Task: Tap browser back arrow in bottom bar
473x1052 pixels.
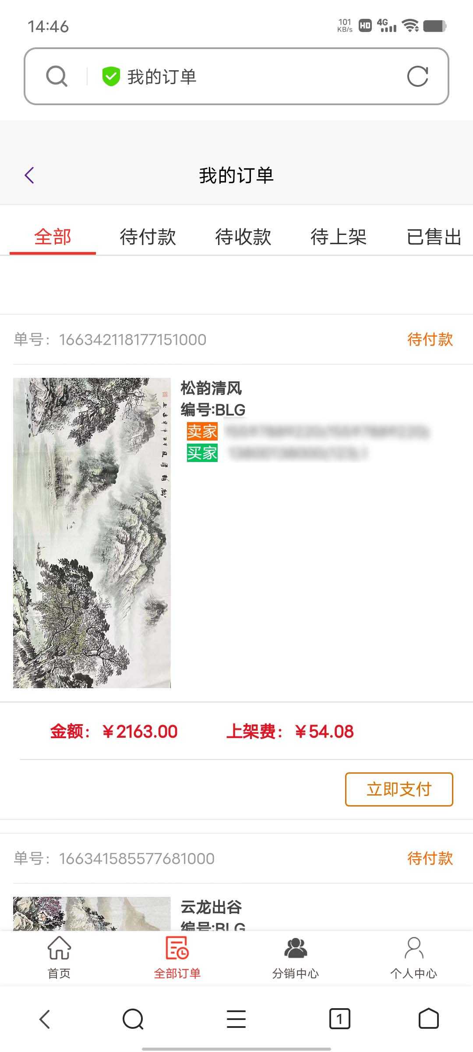Action: (45, 1019)
